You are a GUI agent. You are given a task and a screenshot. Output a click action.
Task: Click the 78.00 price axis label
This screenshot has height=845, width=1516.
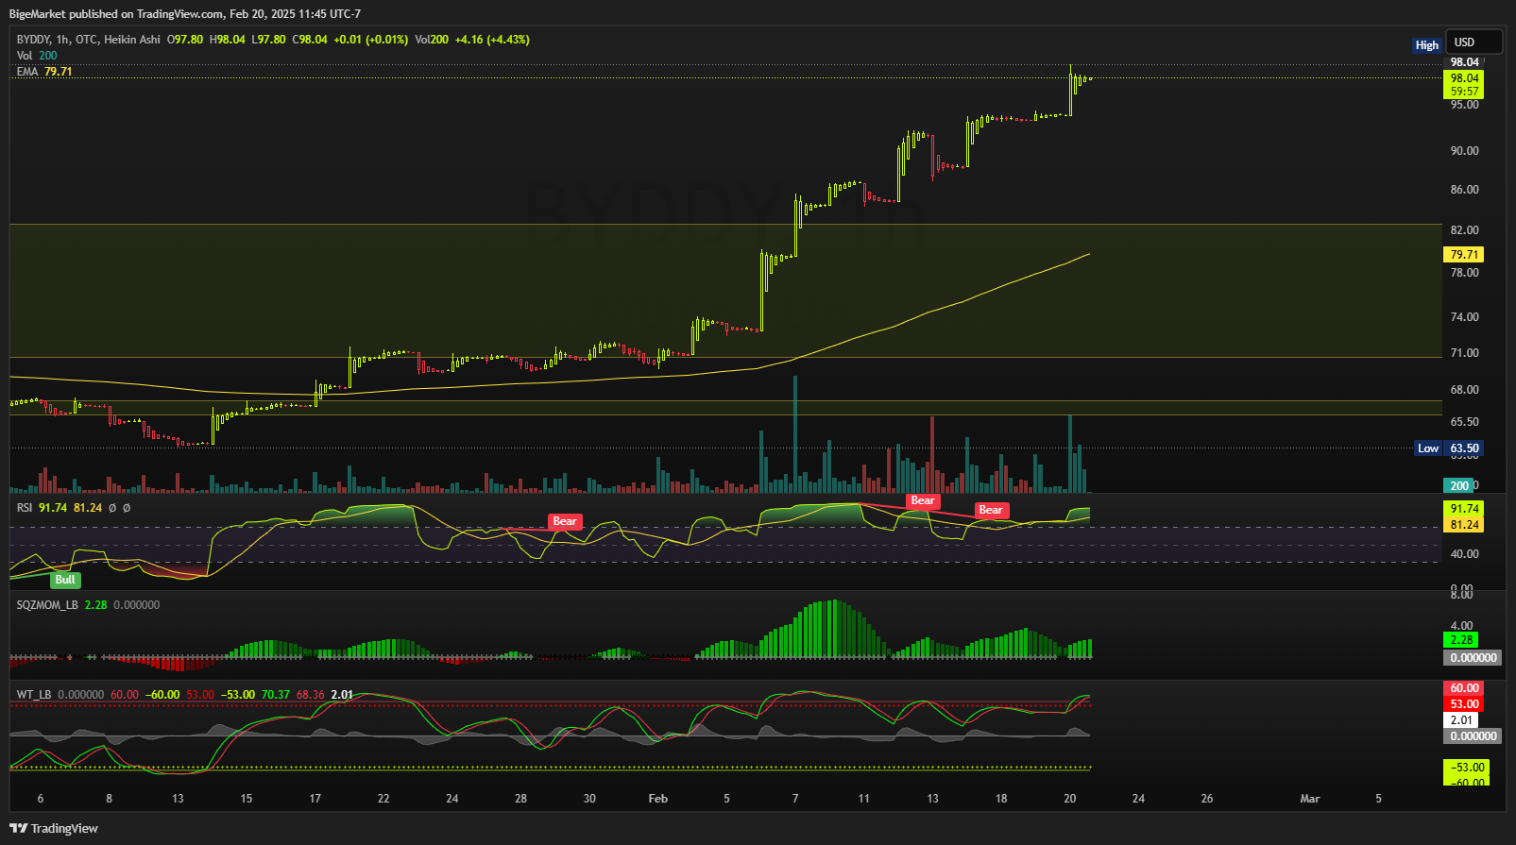pyautogui.click(x=1464, y=273)
